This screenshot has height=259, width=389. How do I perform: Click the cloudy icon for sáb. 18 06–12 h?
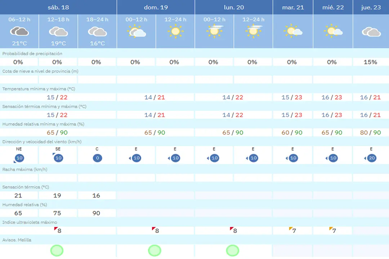(x=19, y=32)
